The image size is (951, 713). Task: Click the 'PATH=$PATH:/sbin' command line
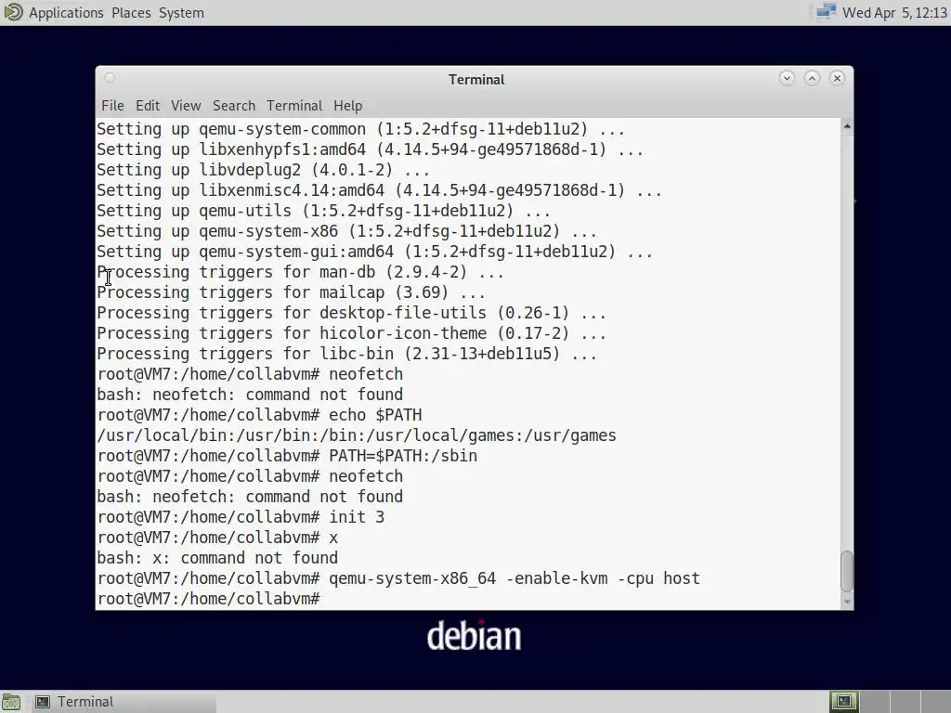click(x=288, y=456)
